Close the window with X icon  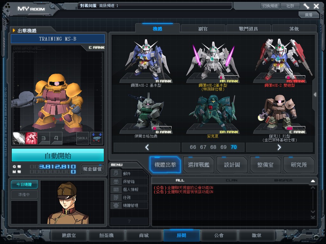(316, 6)
